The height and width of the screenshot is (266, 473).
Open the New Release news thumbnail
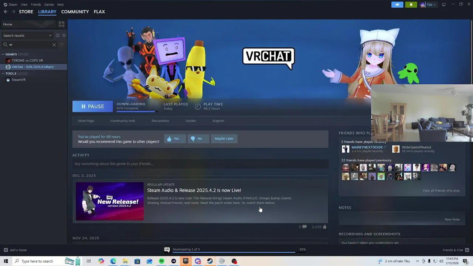coord(110,201)
